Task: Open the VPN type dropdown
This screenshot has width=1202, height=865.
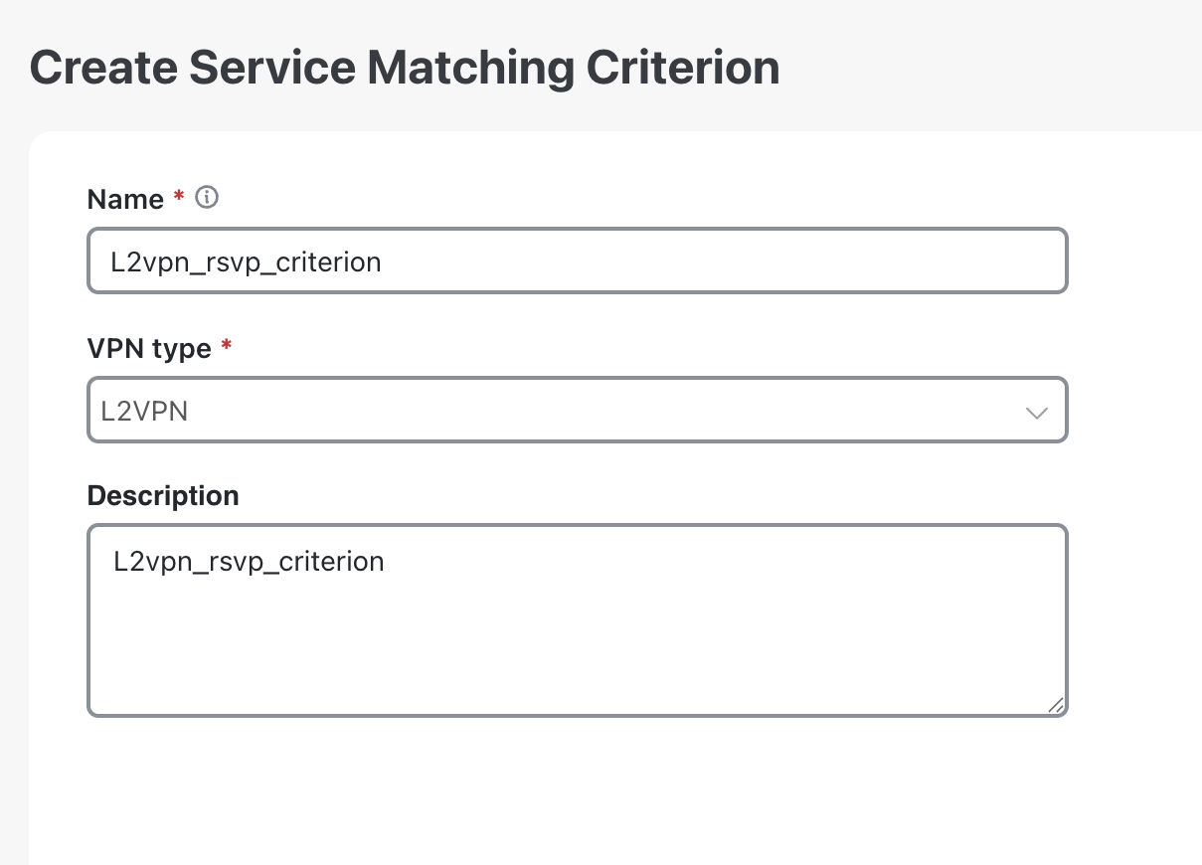Action: click(577, 410)
